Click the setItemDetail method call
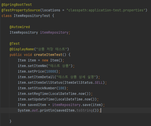 [x=41, y=77]
